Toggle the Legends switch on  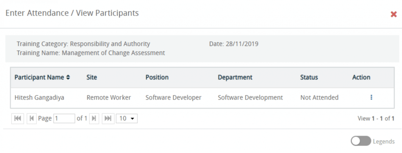(x=361, y=141)
